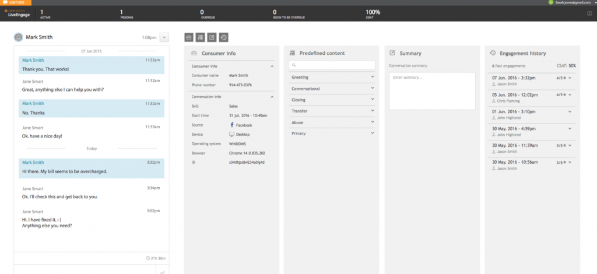The image size is (597, 274).
Task: Open the conversation actions dropdown near 1:08pm
Action: pyautogui.click(x=164, y=37)
